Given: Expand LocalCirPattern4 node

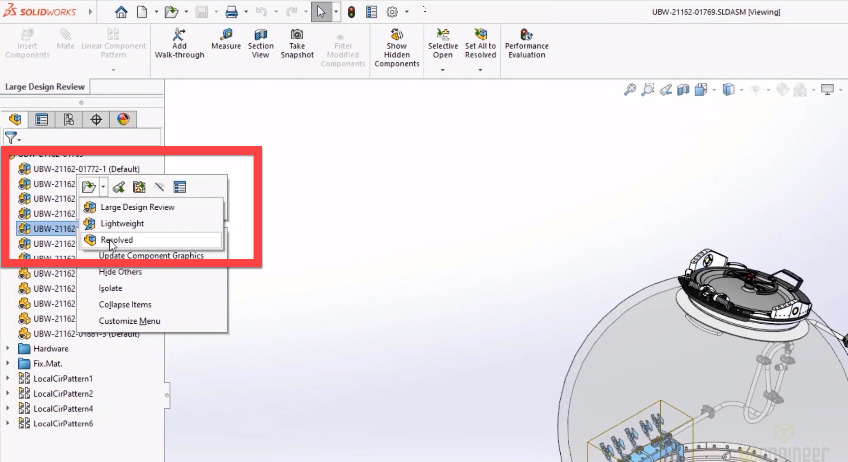Looking at the screenshot, I should click(8, 408).
